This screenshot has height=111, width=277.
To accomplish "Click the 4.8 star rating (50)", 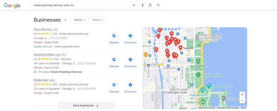I will [45, 84].
